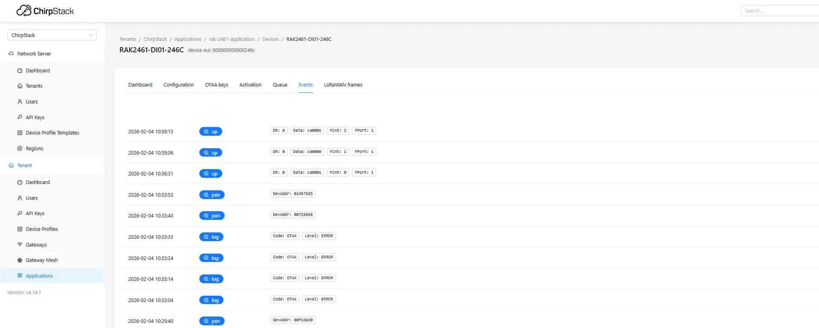Screen dimensions: 819x328
Task: Open the LoRaWAN frames tab
Action: 343,85
